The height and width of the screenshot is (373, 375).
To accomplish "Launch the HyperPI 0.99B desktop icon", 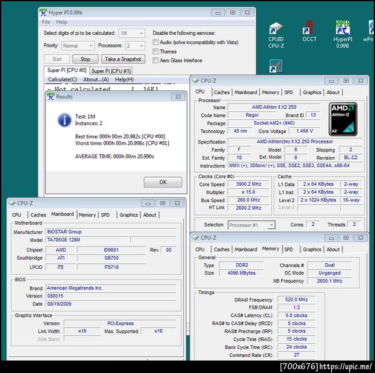I will tap(342, 34).
